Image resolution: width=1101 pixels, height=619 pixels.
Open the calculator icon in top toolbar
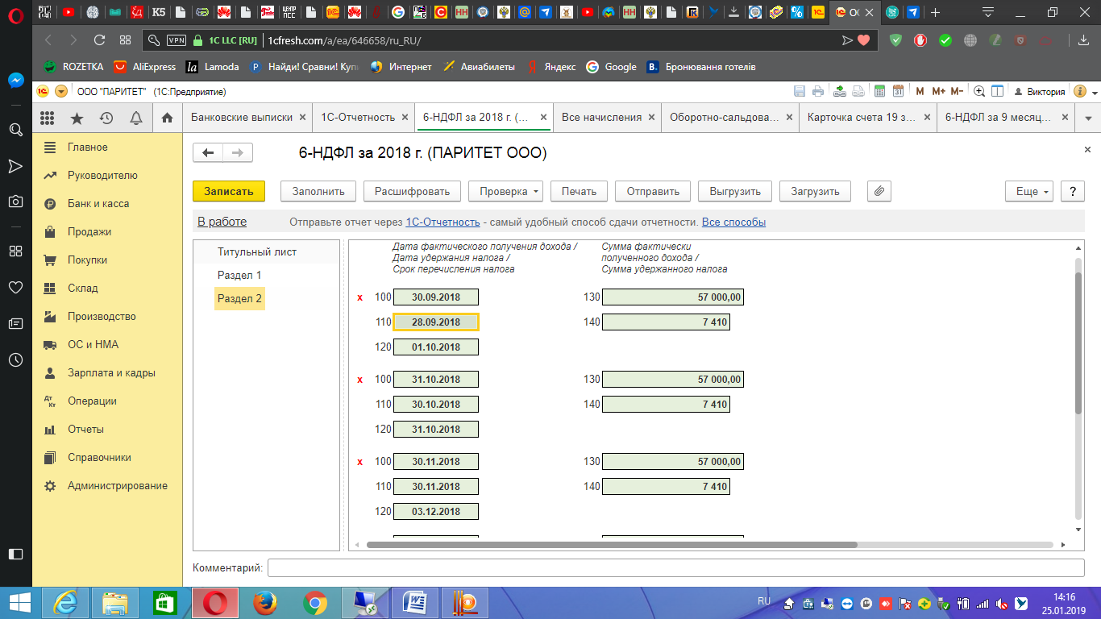pyautogui.click(x=879, y=91)
